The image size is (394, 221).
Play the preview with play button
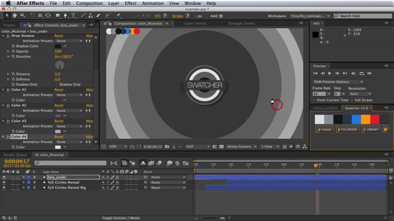coord(330,73)
